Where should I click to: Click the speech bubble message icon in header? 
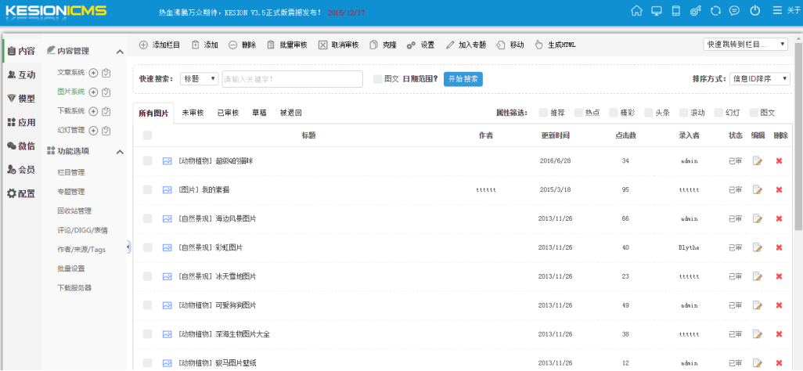click(734, 11)
